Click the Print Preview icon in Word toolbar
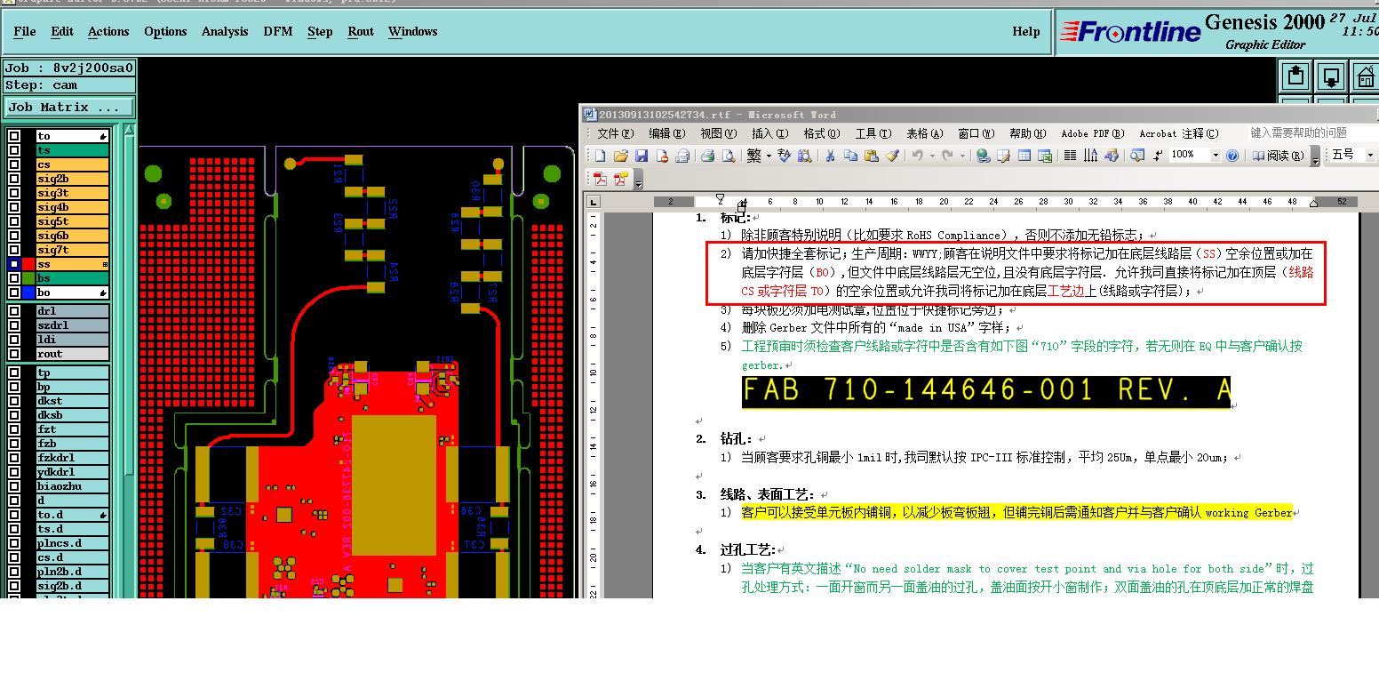The image size is (1379, 673). tap(729, 156)
